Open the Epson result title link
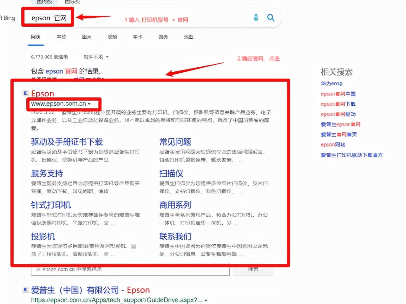Image resolution: width=406 pixels, height=304 pixels. [x=43, y=94]
